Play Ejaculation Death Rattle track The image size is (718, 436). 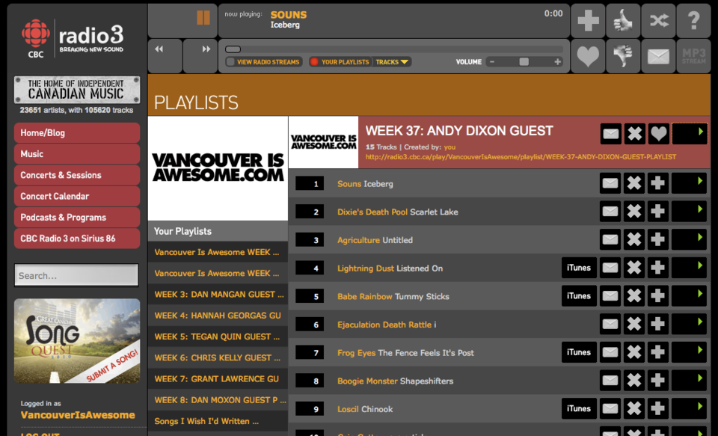[x=689, y=325]
